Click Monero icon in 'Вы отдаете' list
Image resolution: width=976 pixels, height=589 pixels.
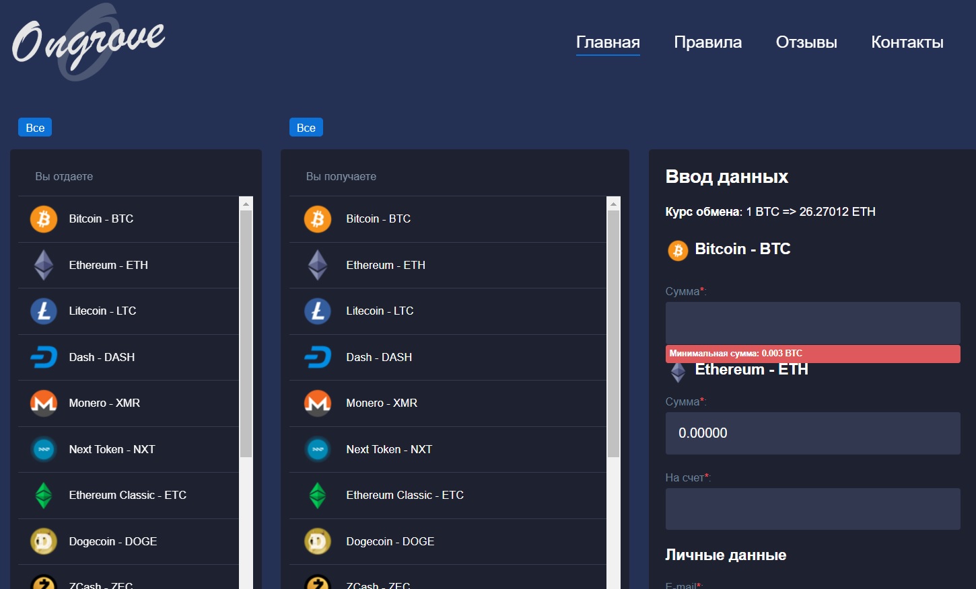click(x=44, y=403)
